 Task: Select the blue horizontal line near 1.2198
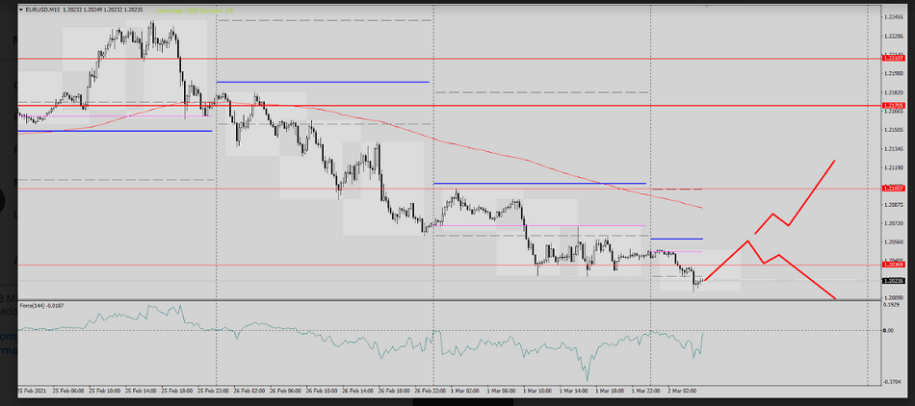point(323,82)
